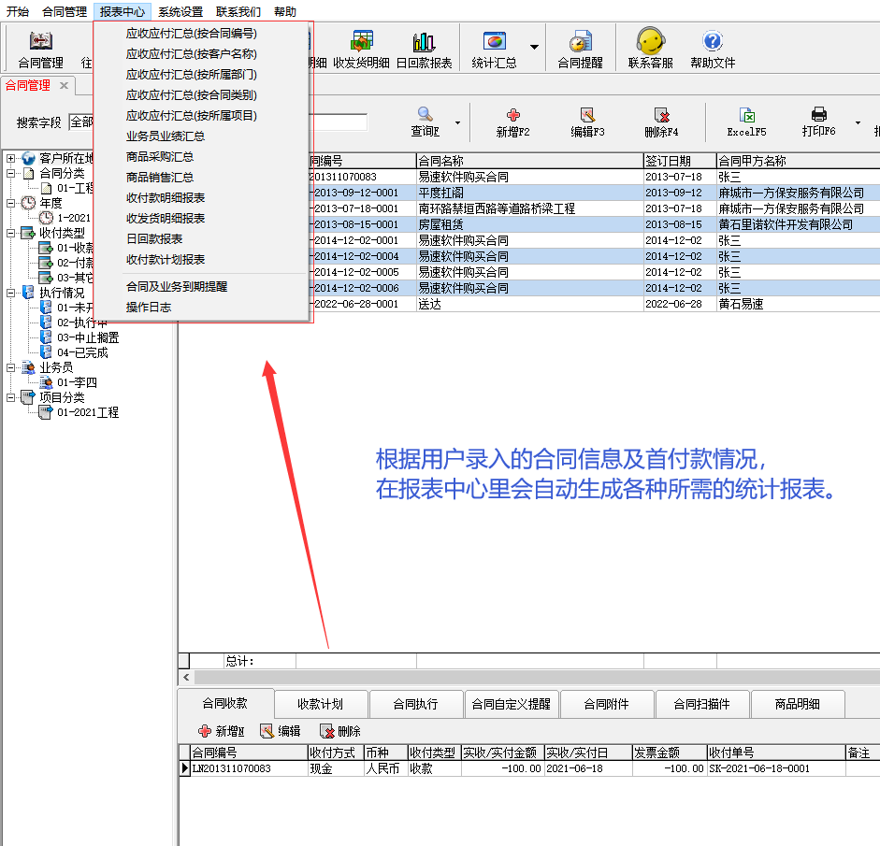
Task: Switch to the 商品明细 tab
Action: (798, 704)
